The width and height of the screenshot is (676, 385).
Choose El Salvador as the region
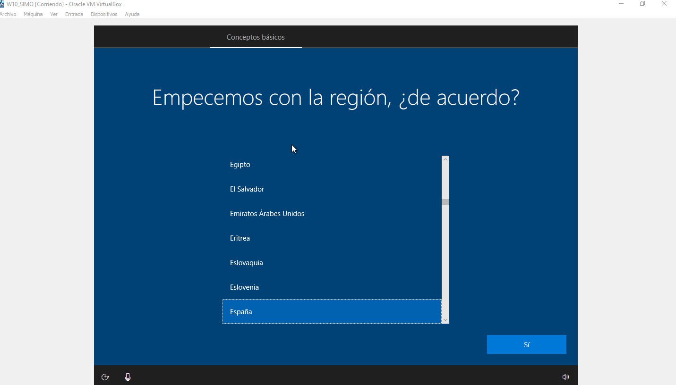pyautogui.click(x=247, y=189)
